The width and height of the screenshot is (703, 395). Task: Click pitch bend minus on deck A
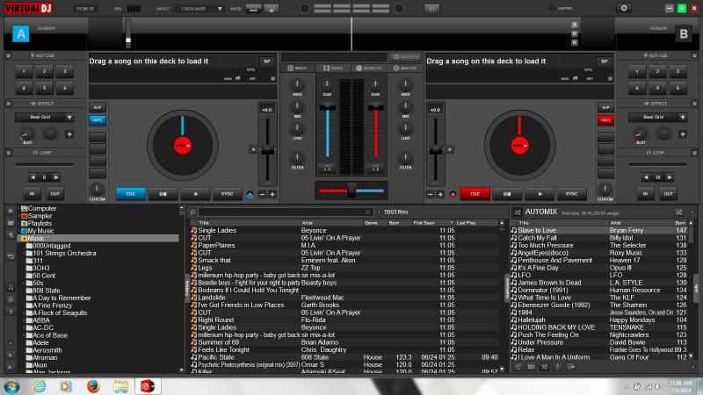[262, 194]
